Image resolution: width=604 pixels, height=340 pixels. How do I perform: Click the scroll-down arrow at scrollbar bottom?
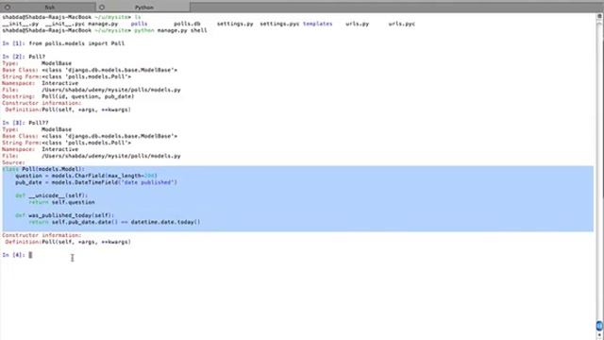tap(599, 335)
